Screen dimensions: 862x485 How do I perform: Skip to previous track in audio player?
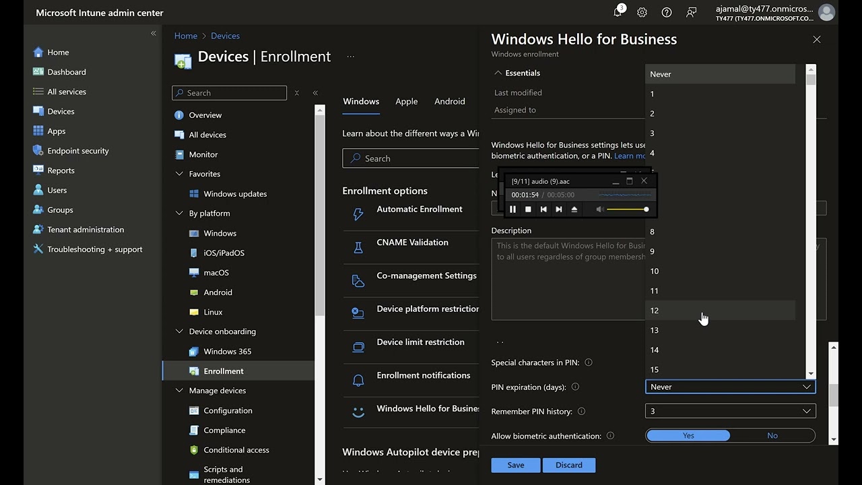point(543,209)
